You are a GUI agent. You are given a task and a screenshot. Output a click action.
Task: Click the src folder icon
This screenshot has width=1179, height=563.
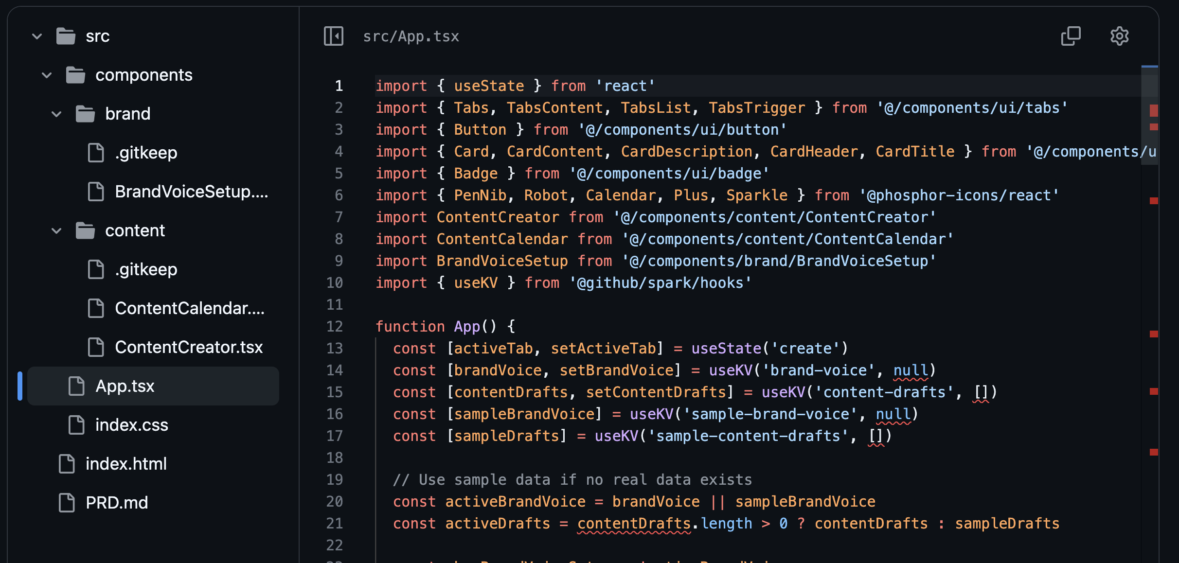click(x=66, y=36)
